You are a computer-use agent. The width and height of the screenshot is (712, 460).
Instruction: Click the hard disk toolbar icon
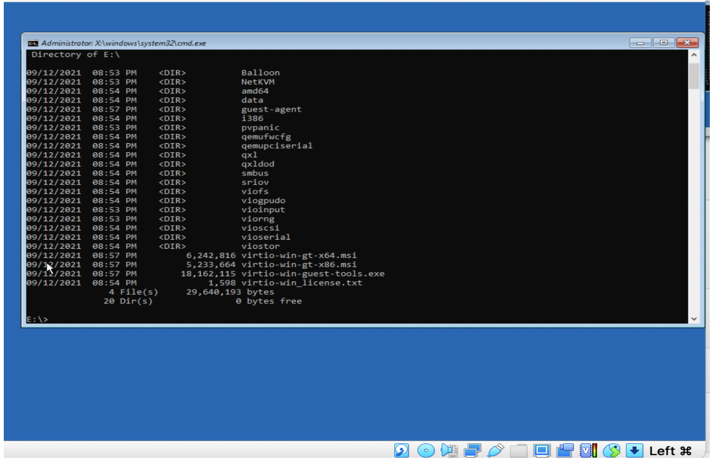[400, 450]
